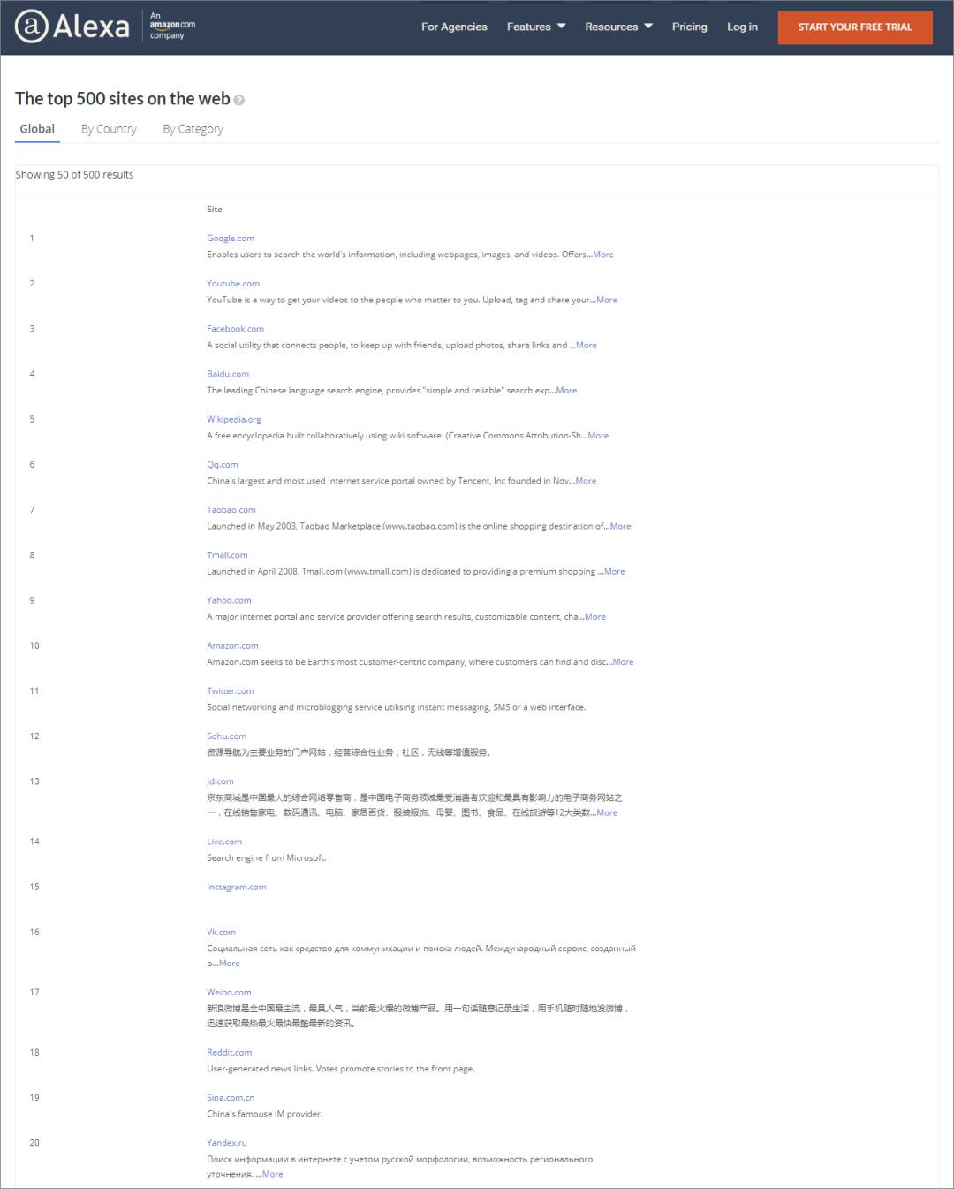Image resolution: width=954 pixels, height=1189 pixels.
Task: Open the Features dropdown menu
Action: (536, 27)
